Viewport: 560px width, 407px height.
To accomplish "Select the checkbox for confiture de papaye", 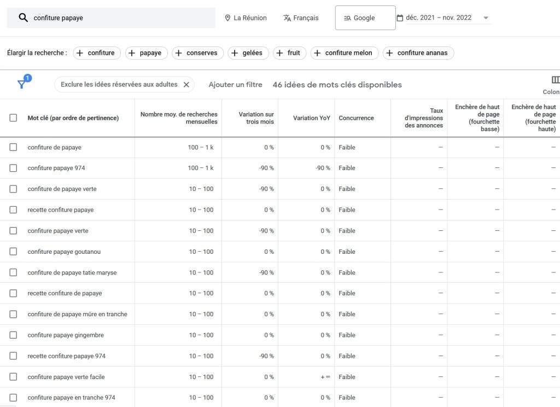I will tap(14, 147).
